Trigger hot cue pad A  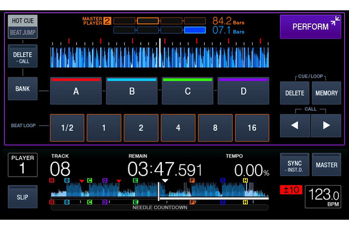(x=76, y=91)
